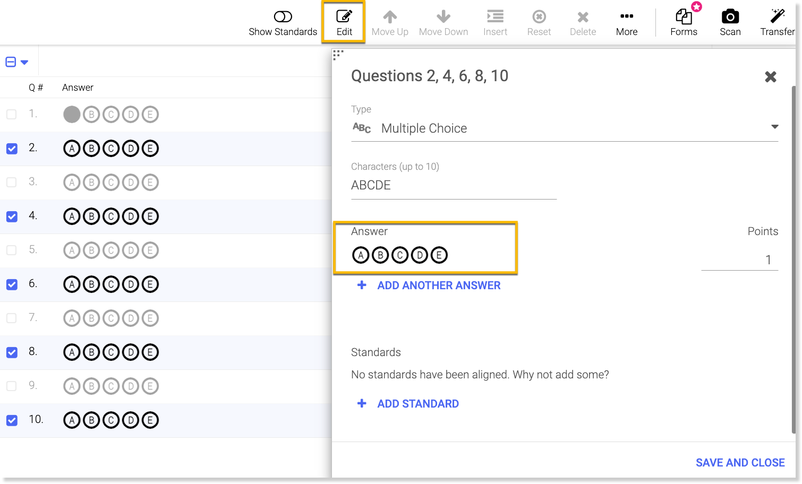
Task: Click the Insert icon in toolbar
Action: 495,17
